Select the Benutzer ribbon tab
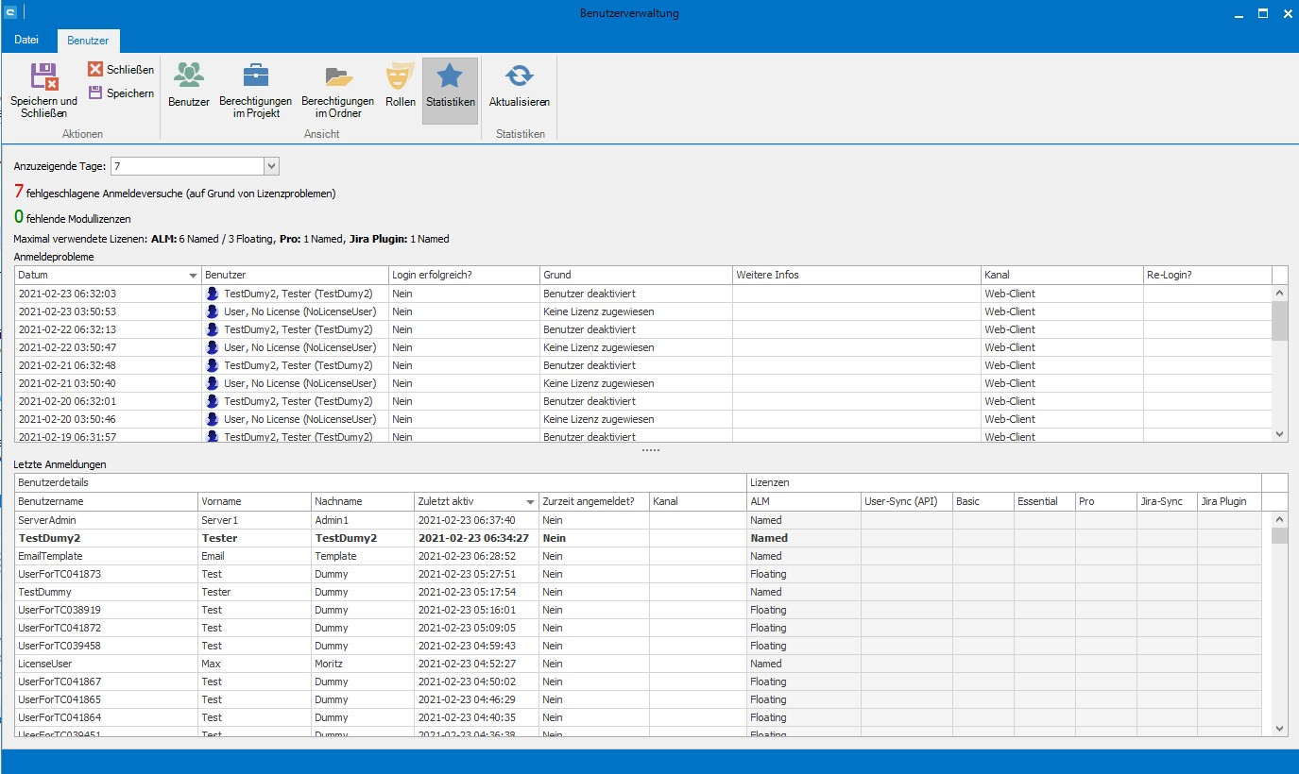Viewport: 1299px width, 774px height. [88, 41]
